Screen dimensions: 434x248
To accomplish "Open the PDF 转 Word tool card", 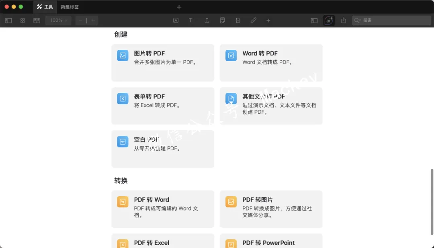I will tap(163, 209).
